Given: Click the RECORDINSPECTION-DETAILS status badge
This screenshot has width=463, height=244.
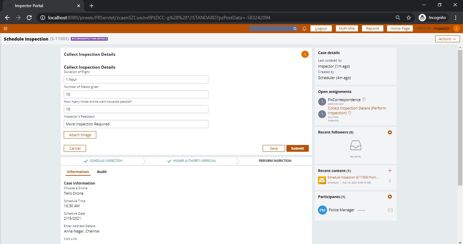Looking at the screenshot, I should click(x=89, y=39).
